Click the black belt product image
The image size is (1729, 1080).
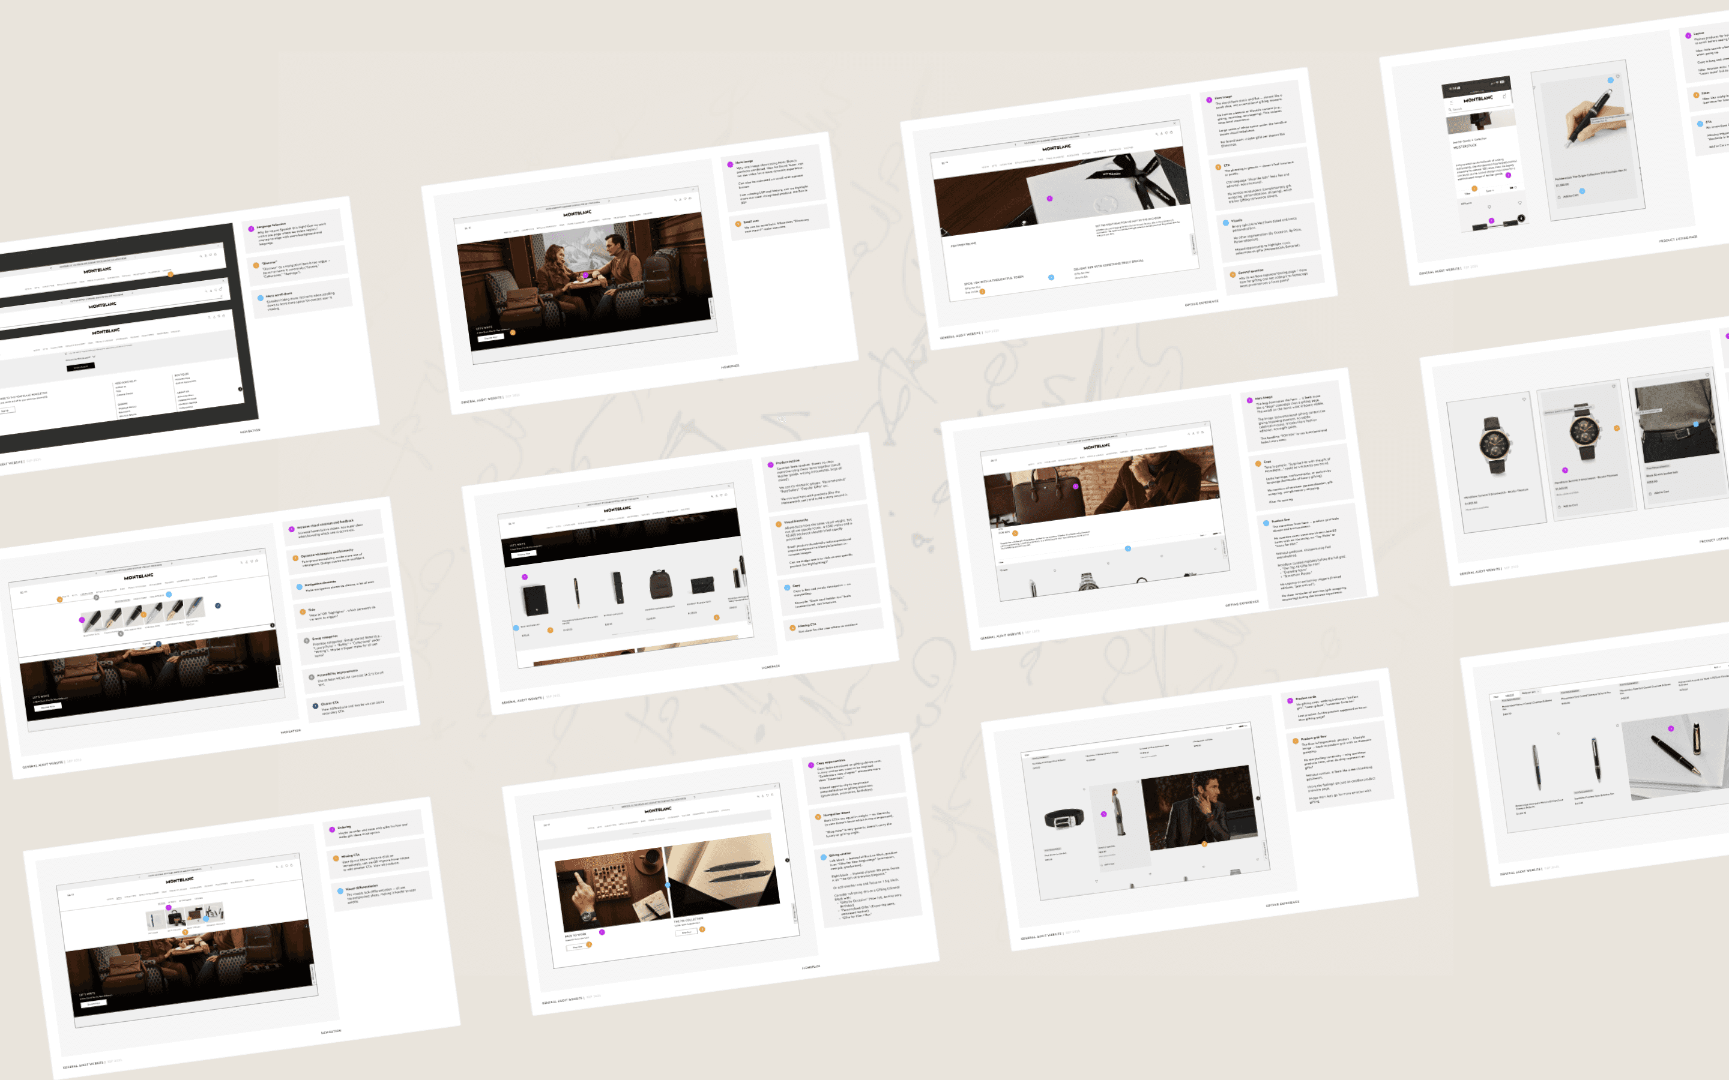1064,819
